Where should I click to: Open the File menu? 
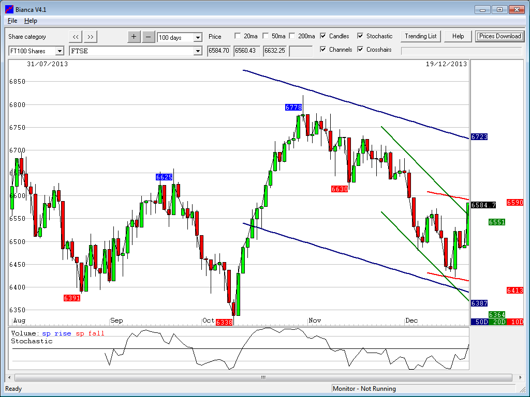point(12,21)
